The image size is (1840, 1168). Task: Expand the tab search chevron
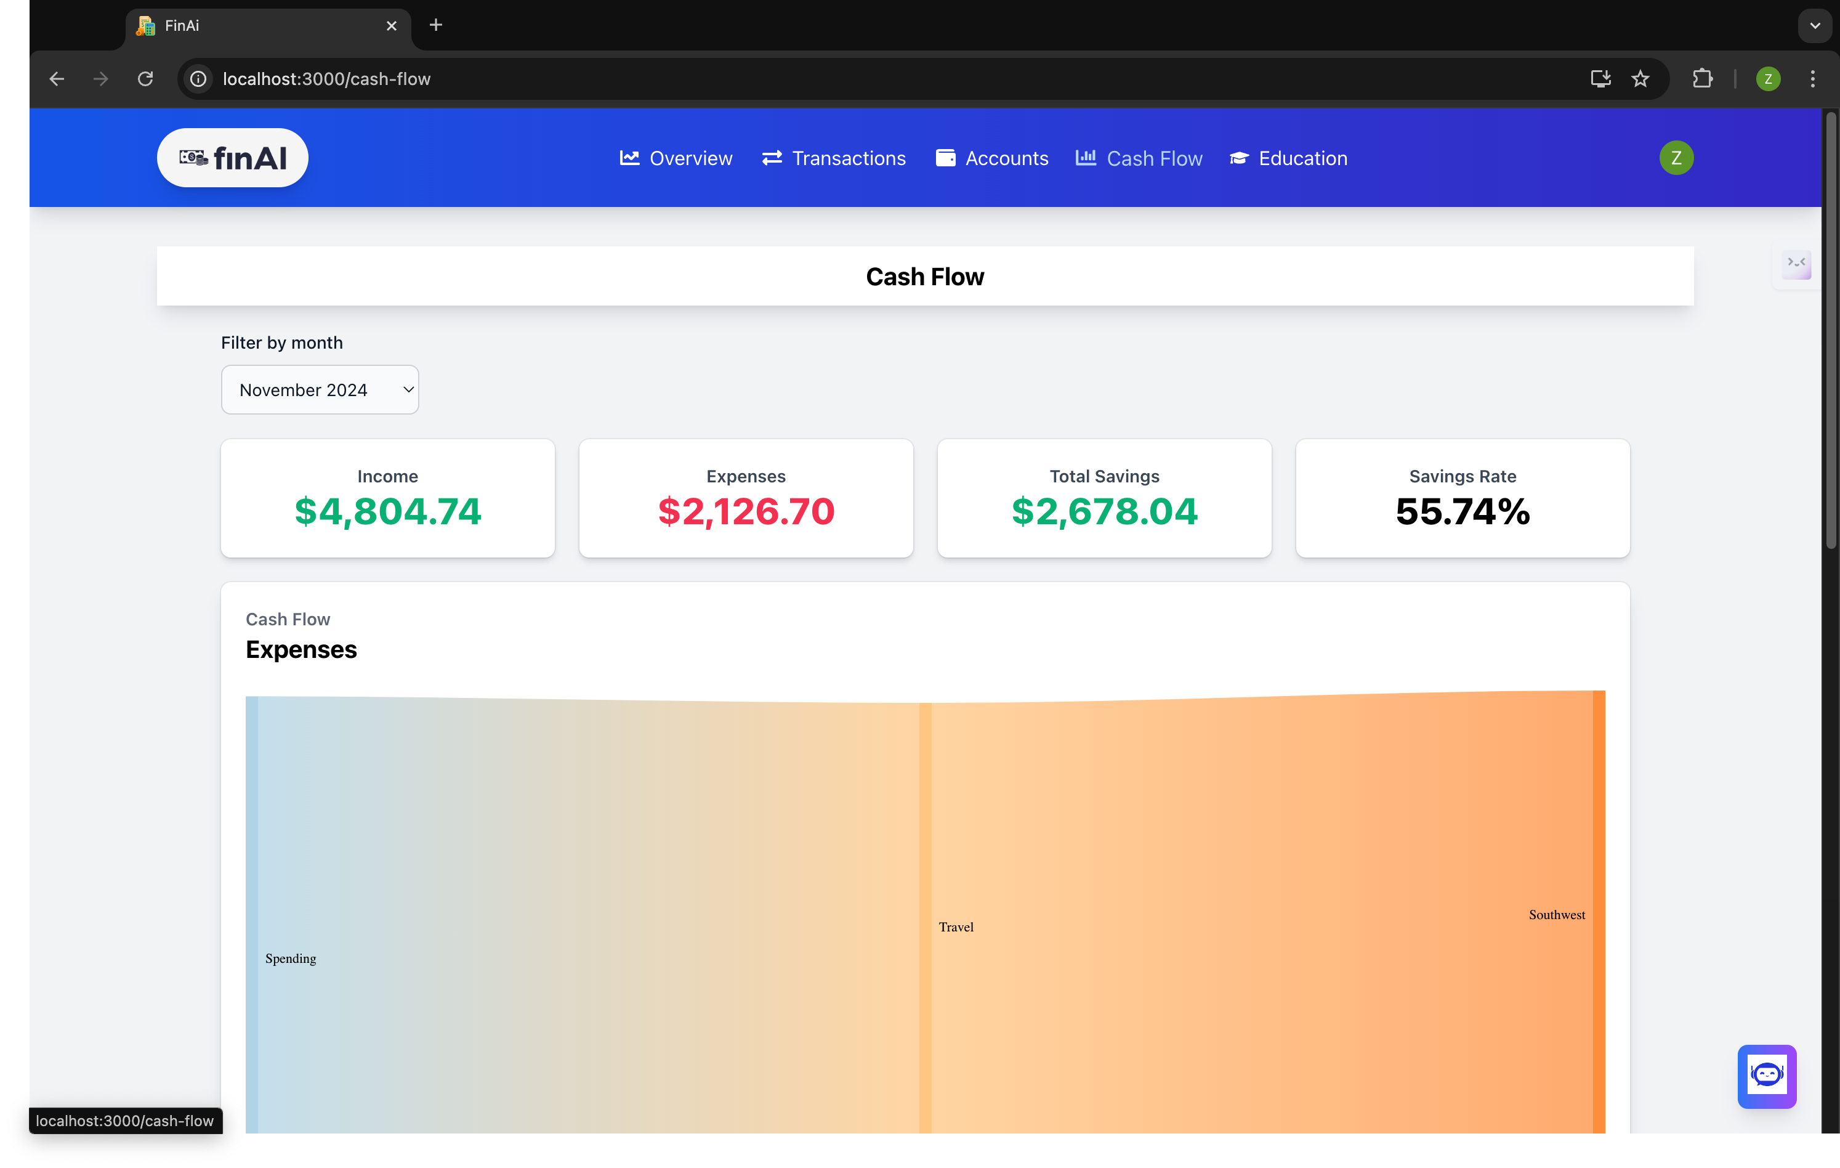(1815, 25)
